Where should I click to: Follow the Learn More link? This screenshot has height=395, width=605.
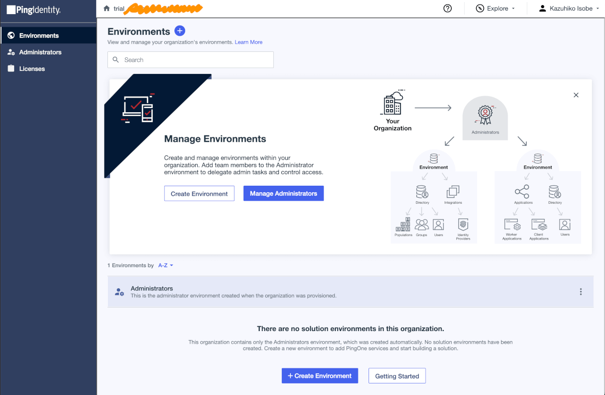[249, 42]
